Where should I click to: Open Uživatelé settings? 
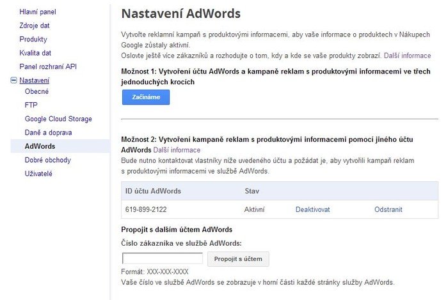tap(38, 174)
